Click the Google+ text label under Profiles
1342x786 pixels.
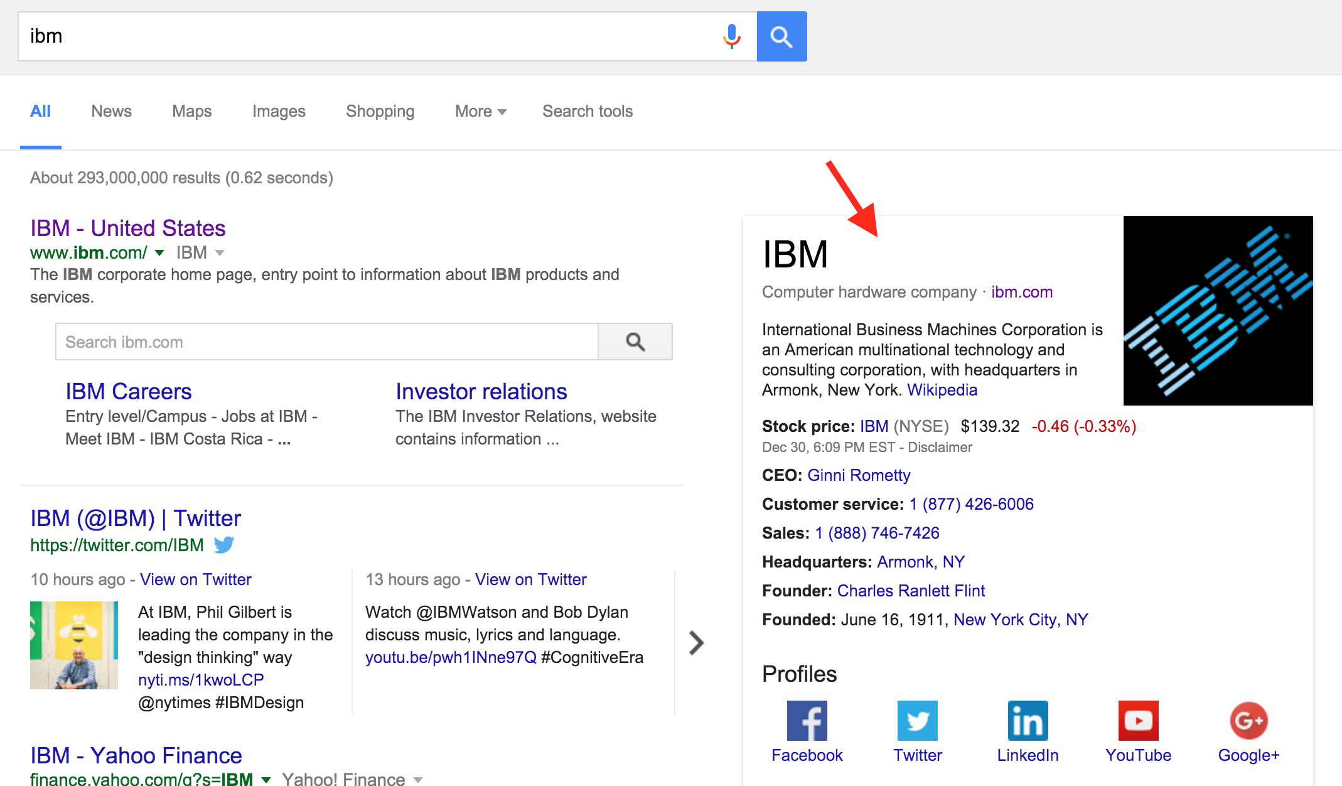coord(1248,755)
